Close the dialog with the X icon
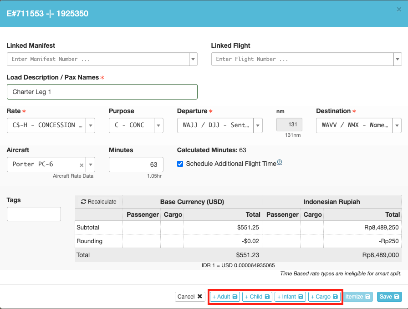The width and height of the screenshot is (408, 309). pos(399,9)
